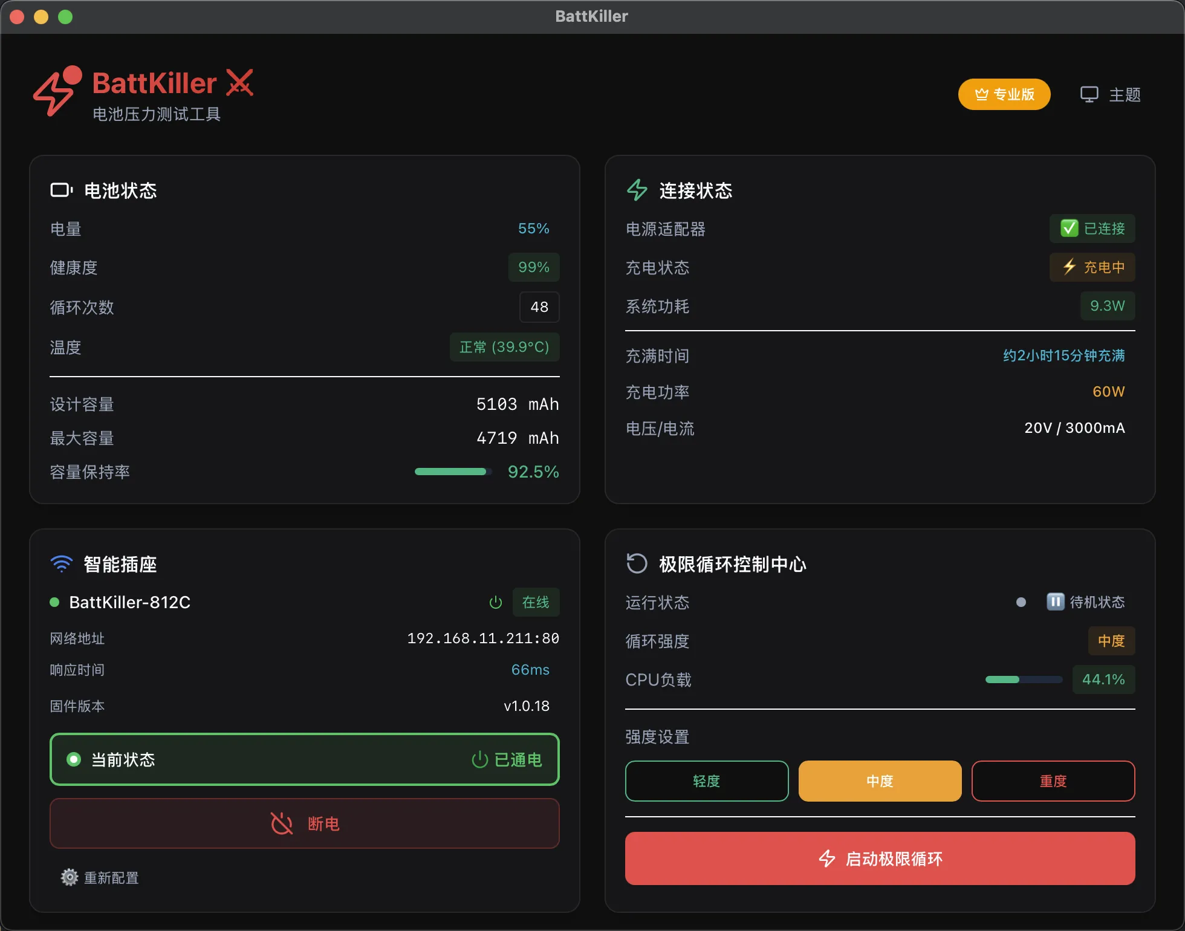Image resolution: width=1185 pixels, height=931 pixels.
Task: Click the pause icon on 待机状态 indicator
Action: 1055,602
